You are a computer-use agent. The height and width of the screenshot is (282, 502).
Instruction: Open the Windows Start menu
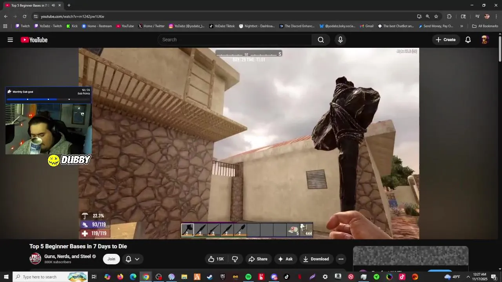[x=6, y=277]
